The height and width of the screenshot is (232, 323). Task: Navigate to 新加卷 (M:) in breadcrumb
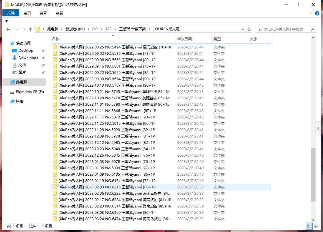tap(75, 29)
